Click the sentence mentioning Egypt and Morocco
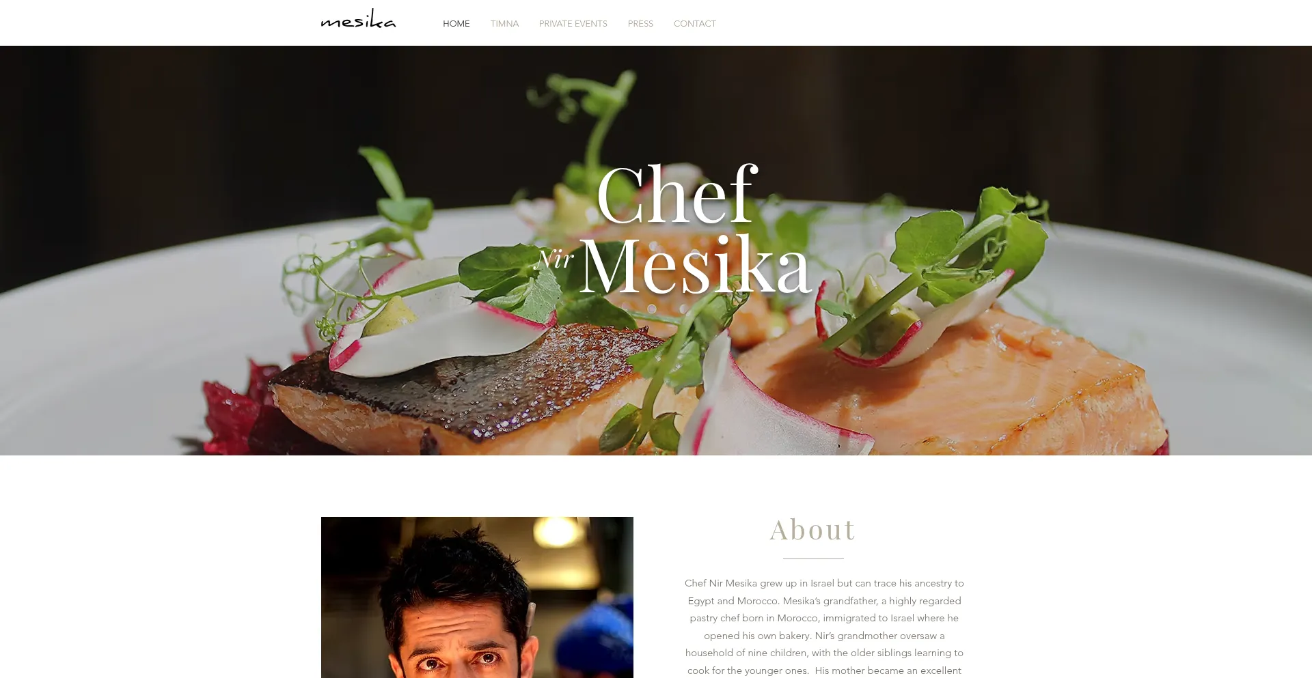Image resolution: width=1312 pixels, height=678 pixels. pyautogui.click(x=824, y=601)
